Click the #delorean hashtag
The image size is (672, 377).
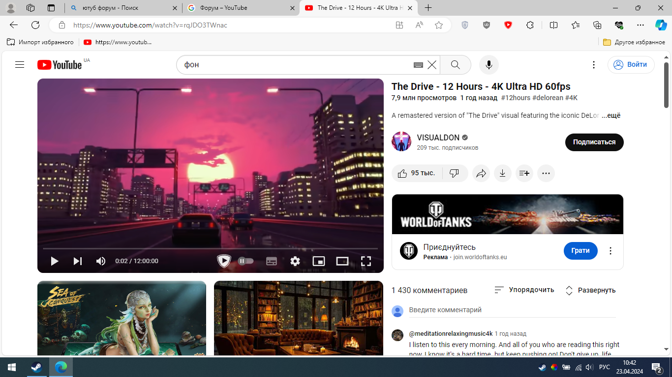548,98
